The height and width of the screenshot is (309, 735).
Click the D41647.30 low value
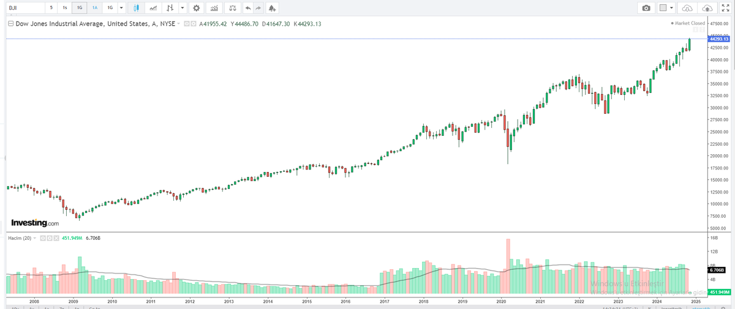coord(276,24)
